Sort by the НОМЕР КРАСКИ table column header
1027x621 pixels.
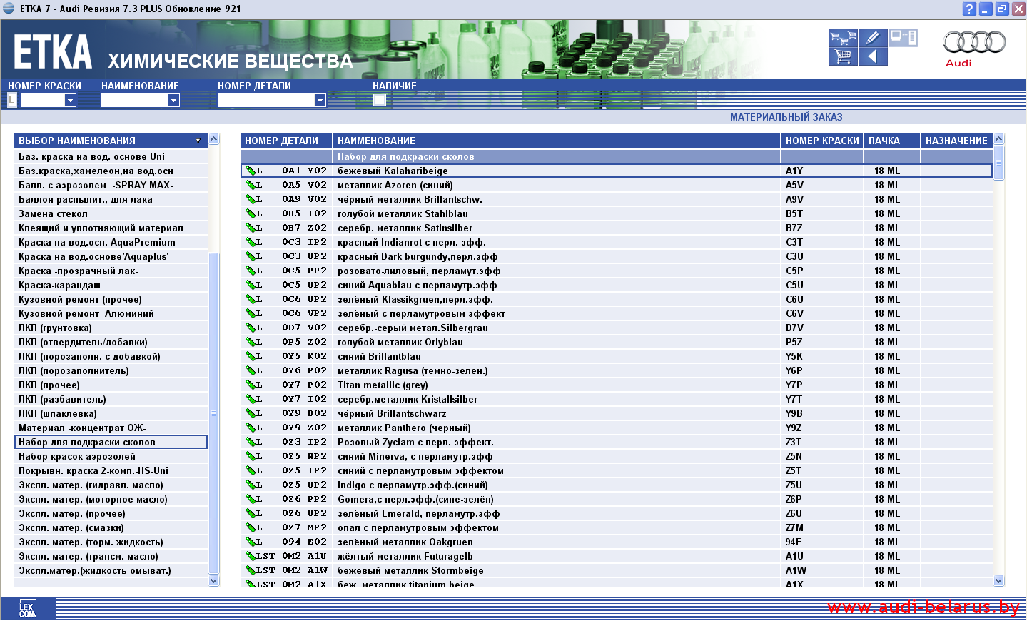[822, 141]
